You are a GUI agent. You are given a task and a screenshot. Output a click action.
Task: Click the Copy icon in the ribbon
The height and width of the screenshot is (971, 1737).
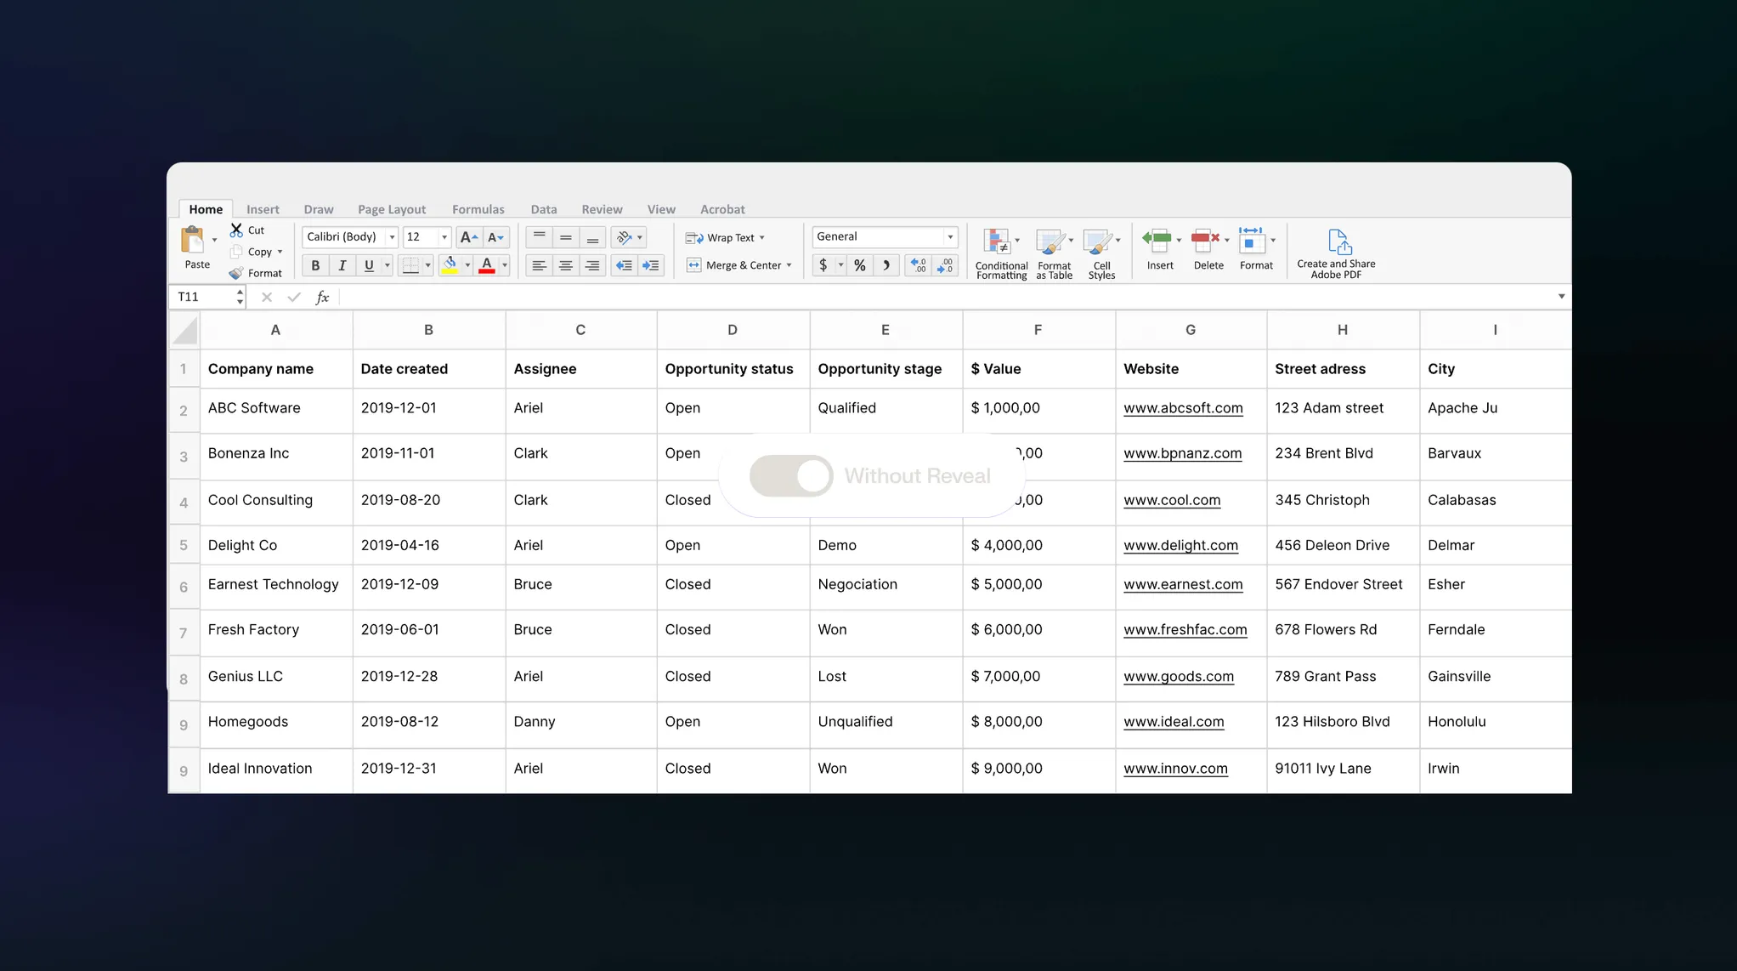pyautogui.click(x=237, y=252)
